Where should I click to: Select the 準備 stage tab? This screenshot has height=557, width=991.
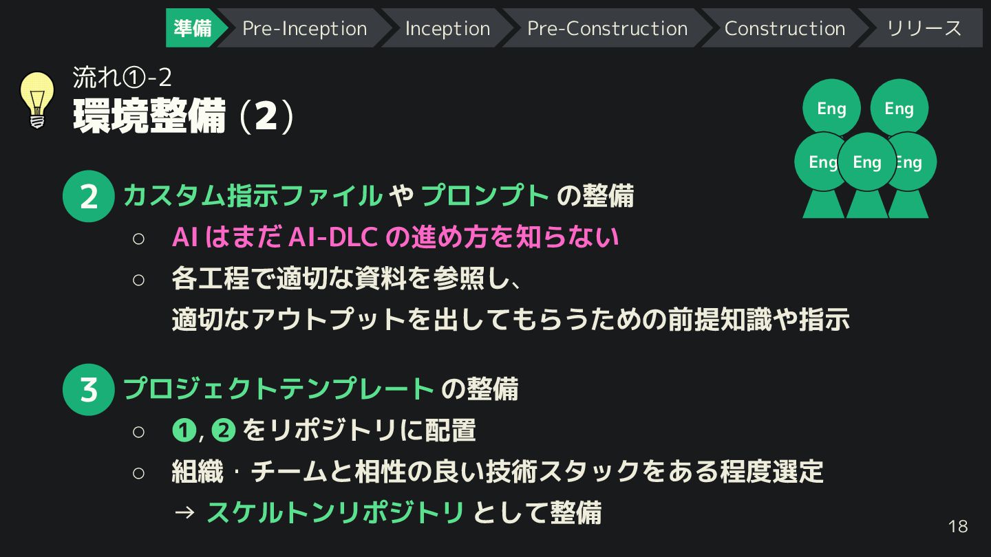coord(192,28)
